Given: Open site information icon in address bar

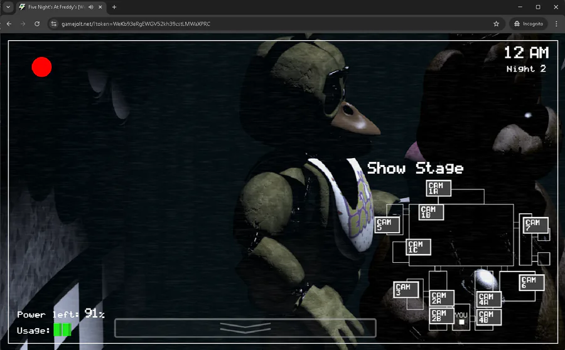Looking at the screenshot, I should 54,24.
